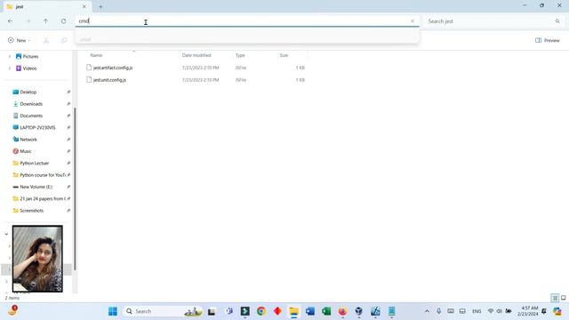Viewport: 569px width, 320px height.
Task: Switch to Details view layout icon
Action: 555,298
